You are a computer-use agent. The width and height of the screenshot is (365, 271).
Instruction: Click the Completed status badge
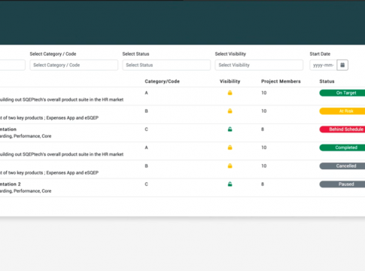point(342,148)
